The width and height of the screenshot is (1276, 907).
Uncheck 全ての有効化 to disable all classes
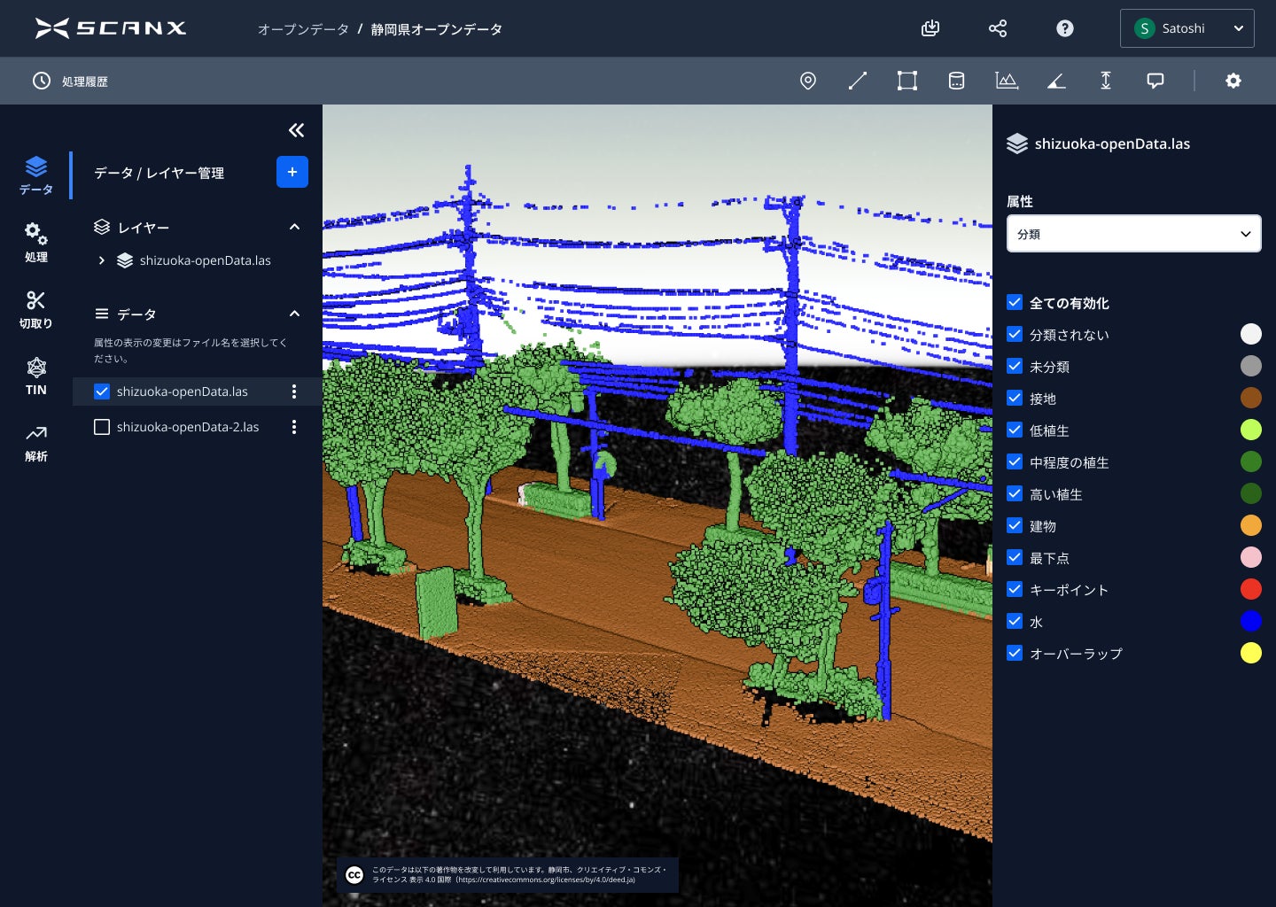(1015, 302)
